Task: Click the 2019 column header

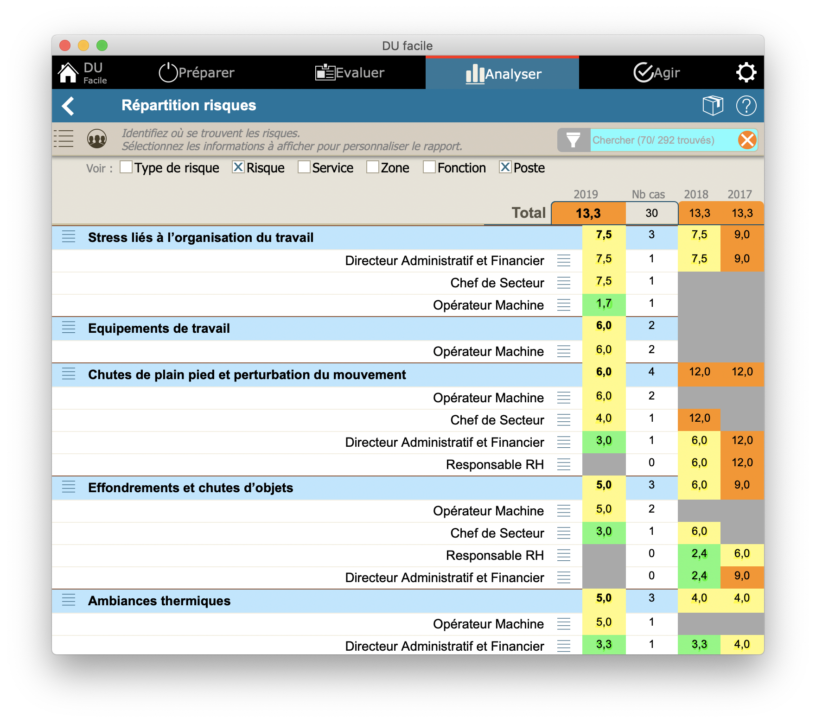Action: click(586, 194)
